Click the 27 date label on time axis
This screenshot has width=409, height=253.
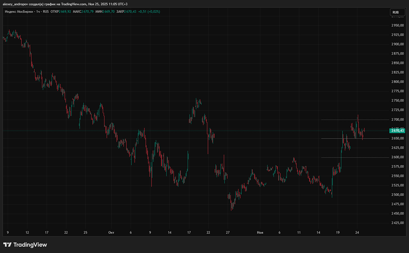pyautogui.click(x=227, y=232)
